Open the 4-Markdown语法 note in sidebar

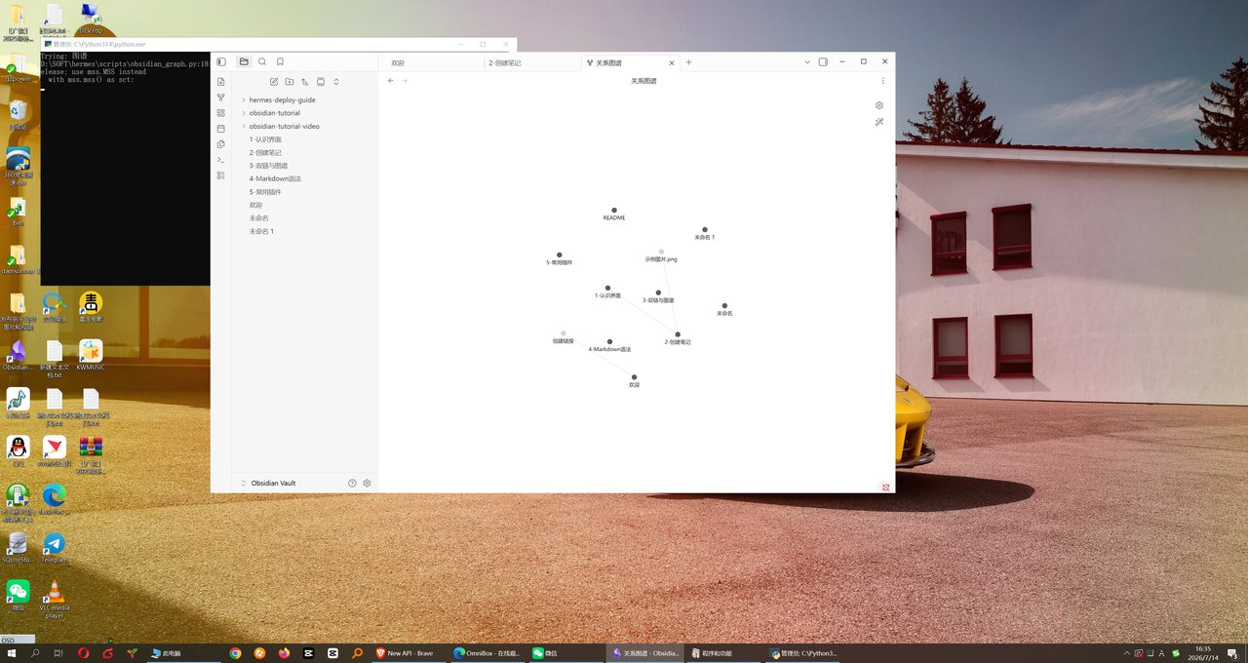point(275,178)
